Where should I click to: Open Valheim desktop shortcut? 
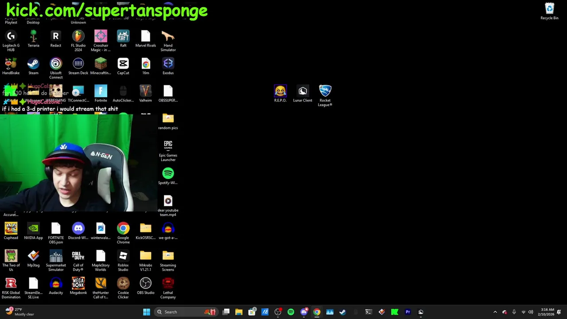145,94
